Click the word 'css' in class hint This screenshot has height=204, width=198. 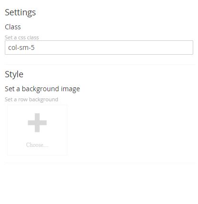(22, 37)
